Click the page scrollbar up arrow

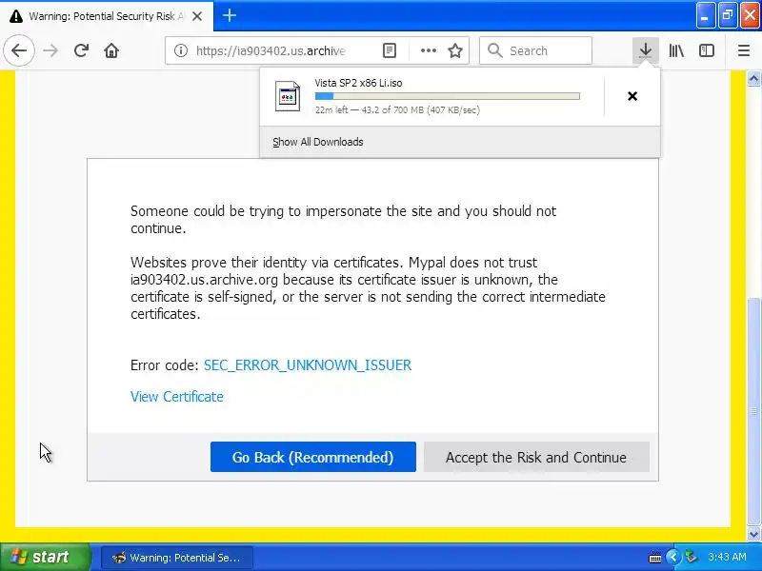[753, 79]
